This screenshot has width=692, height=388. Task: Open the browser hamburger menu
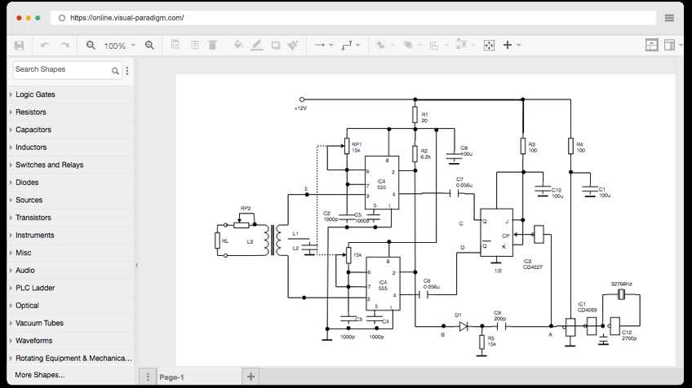[x=669, y=17]
